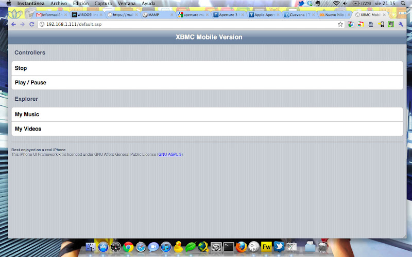Viewport: 412px width, 257px height.
Task: Bookmark this page with the star
Action: coord(340,24)
